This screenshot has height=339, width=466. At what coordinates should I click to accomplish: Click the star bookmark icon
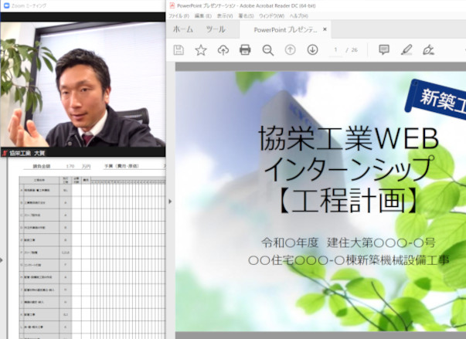point(201,50)
